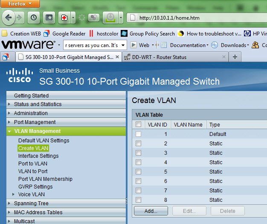Click the Delete button
Screen dimensions: 267x224
(x=228, y=211)
